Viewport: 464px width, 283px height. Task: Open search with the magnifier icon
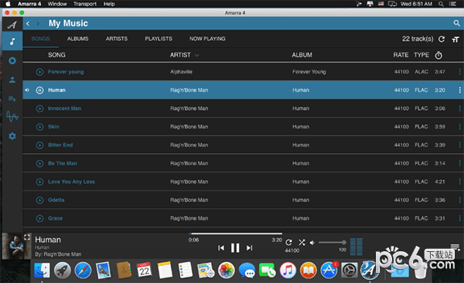456,23
